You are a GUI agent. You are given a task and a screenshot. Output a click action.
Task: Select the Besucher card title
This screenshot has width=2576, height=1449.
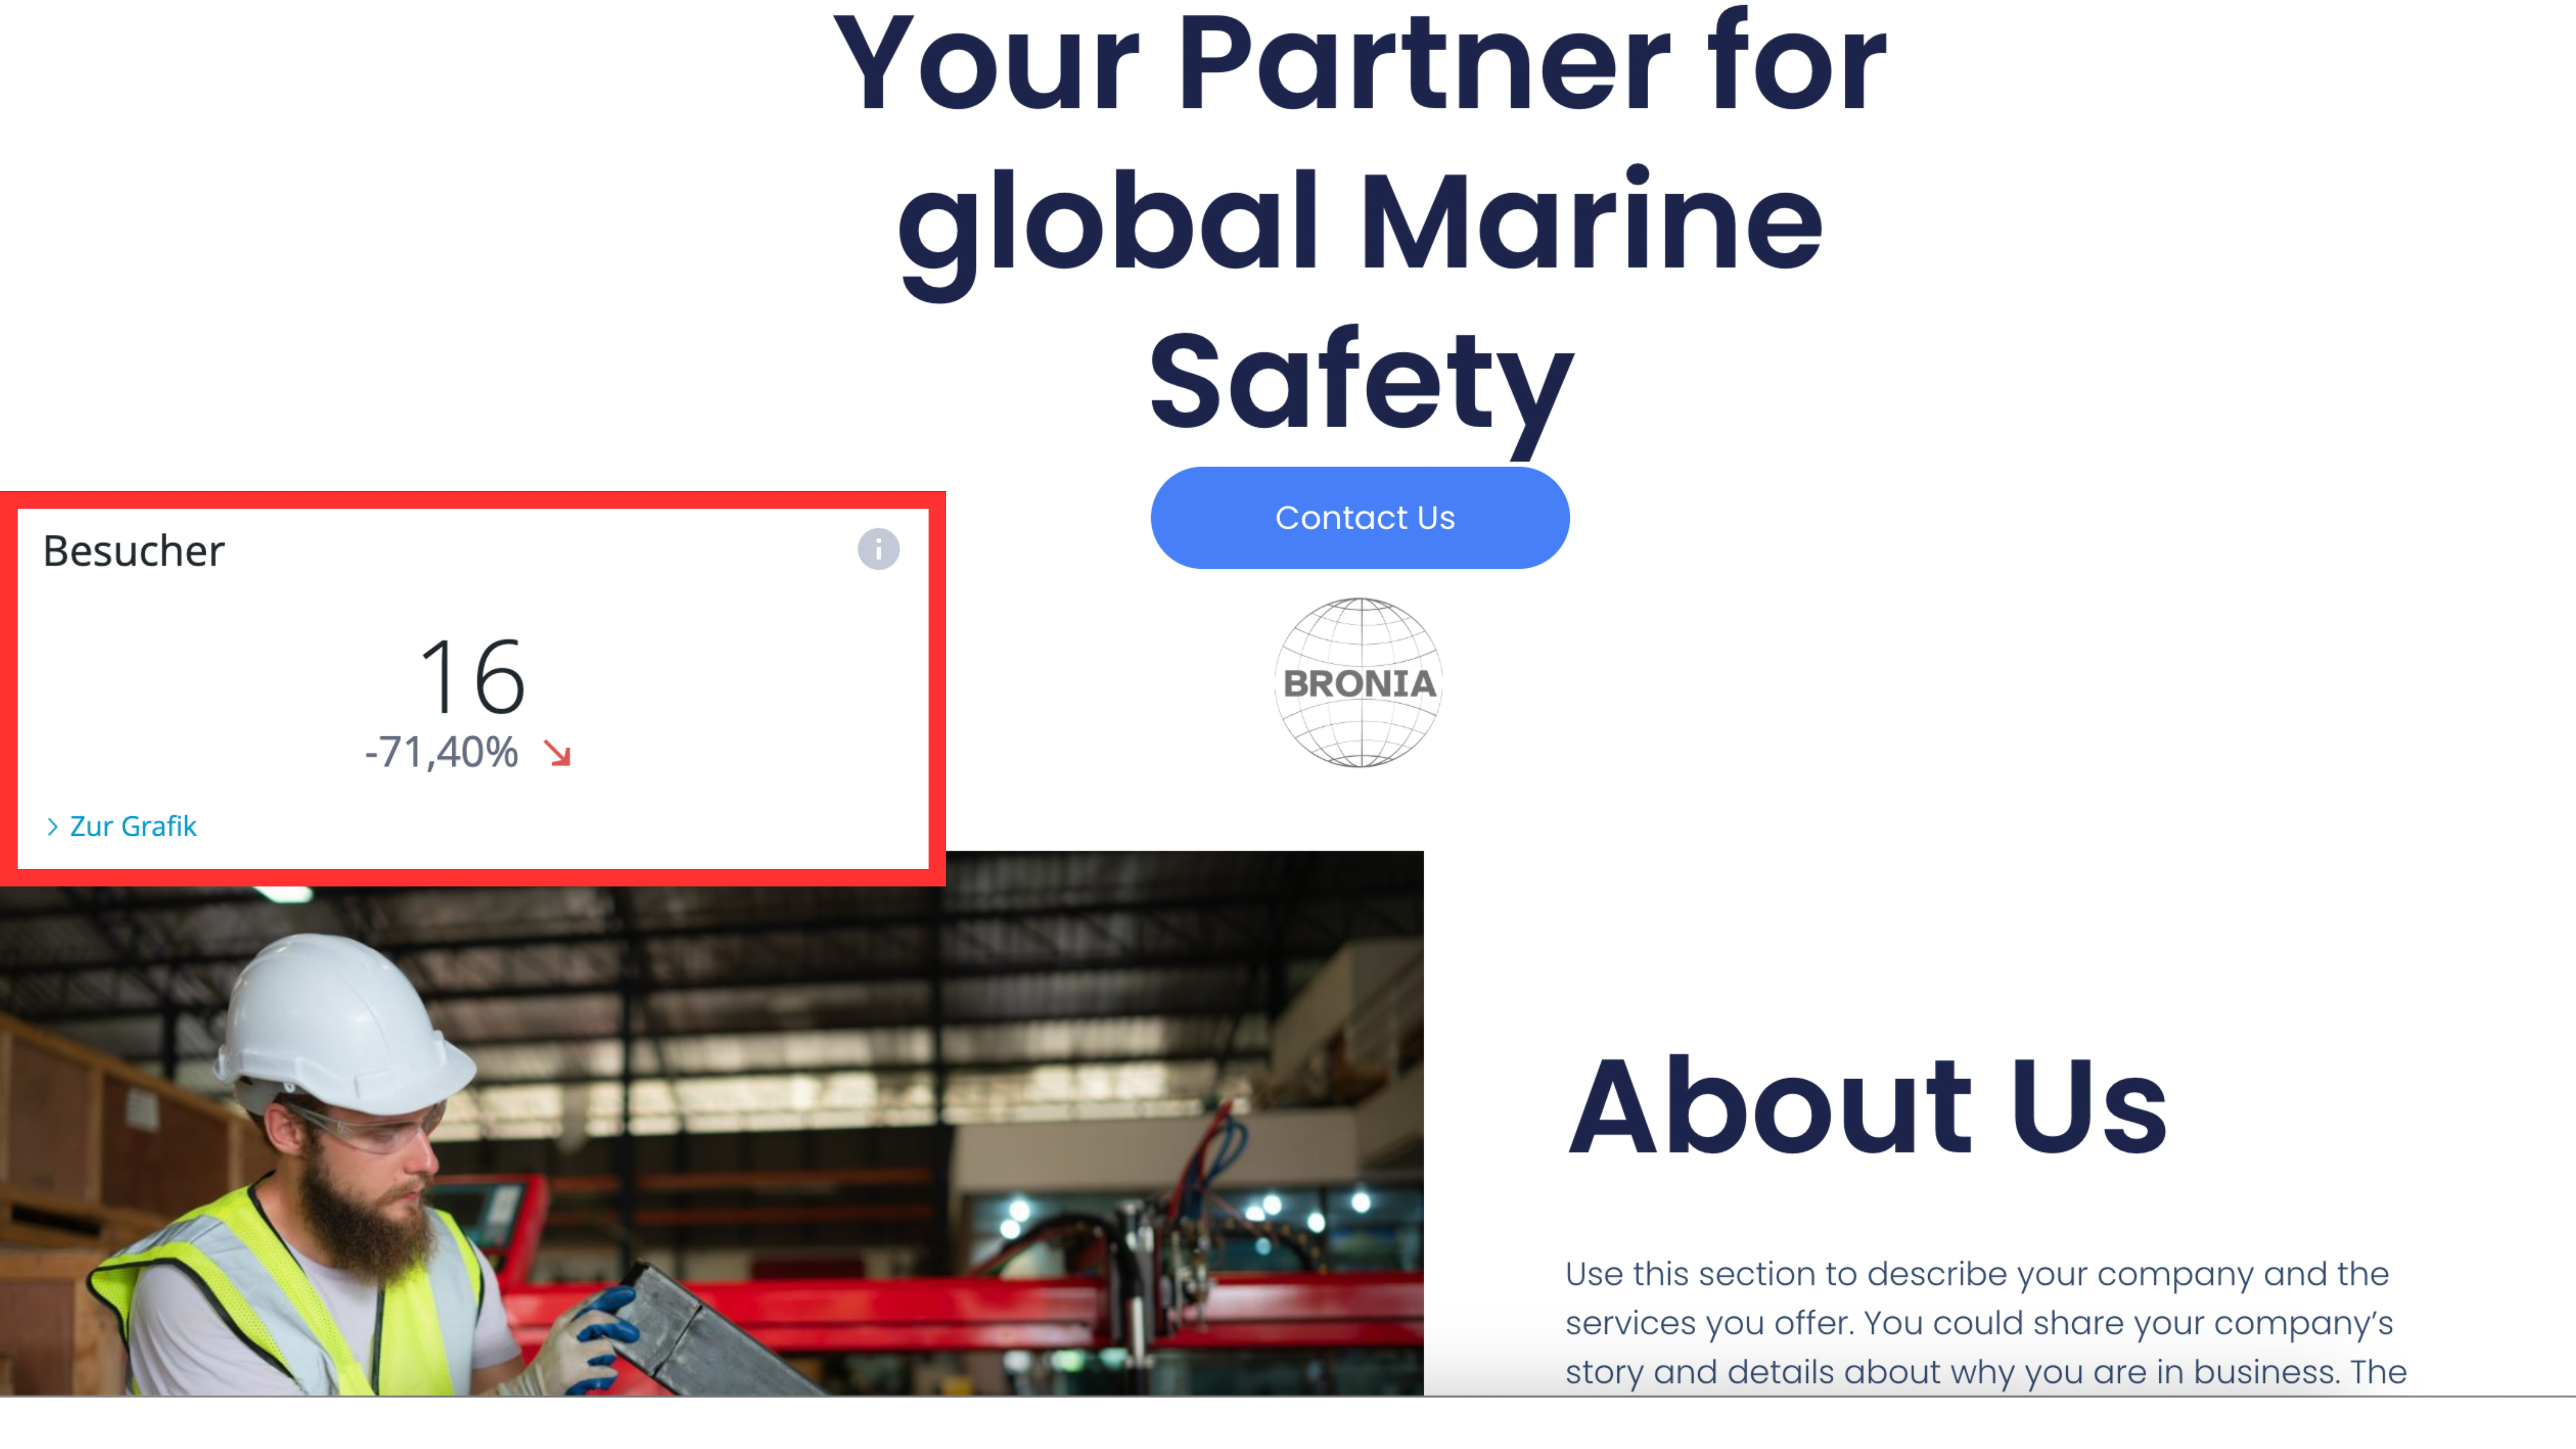134,551
